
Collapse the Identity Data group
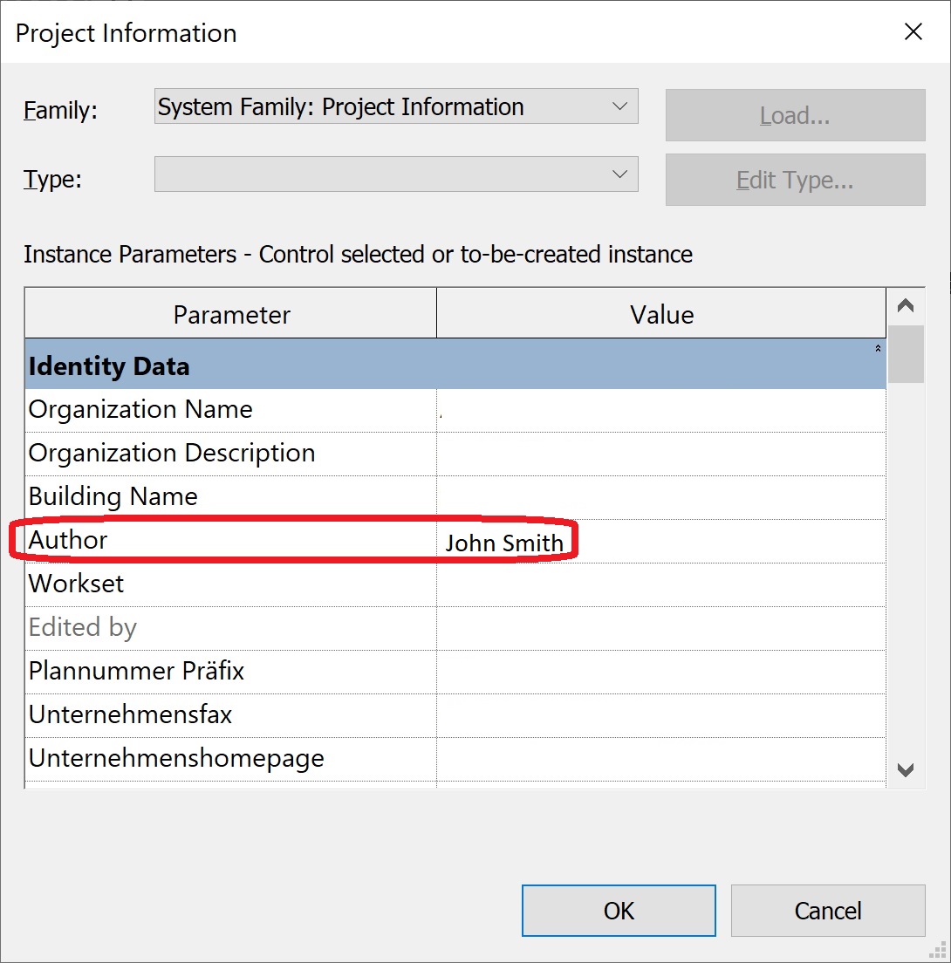877,349
